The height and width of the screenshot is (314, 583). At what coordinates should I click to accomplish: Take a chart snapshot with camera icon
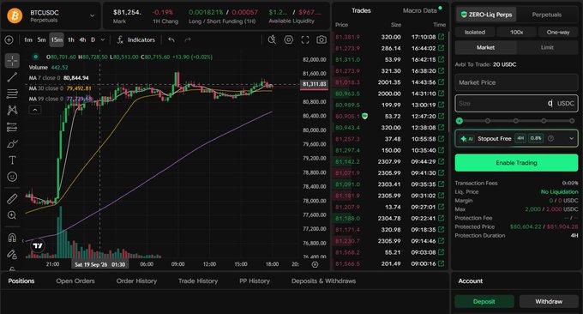tap(322, 39)
